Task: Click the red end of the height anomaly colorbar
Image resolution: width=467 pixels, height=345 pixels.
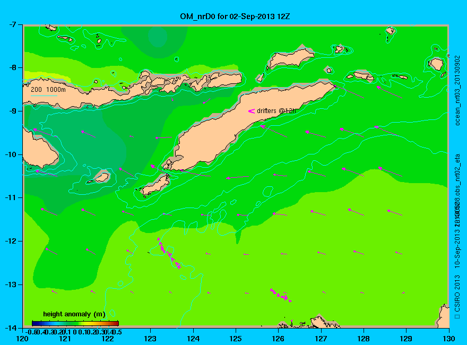Action: (x=116, y=323)
